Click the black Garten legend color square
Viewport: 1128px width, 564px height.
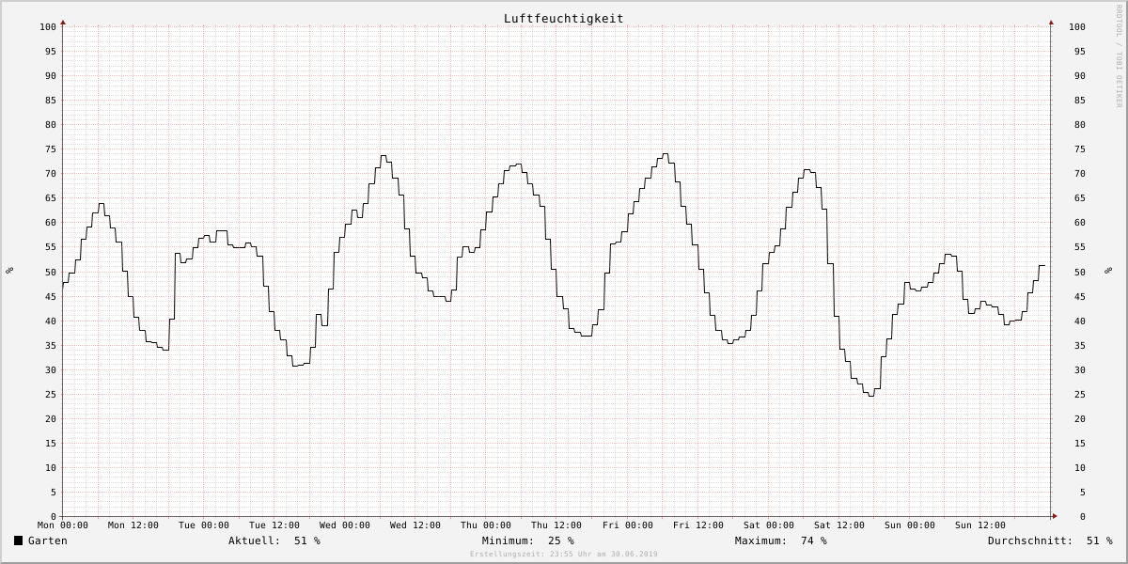click(x=18, y=540)
